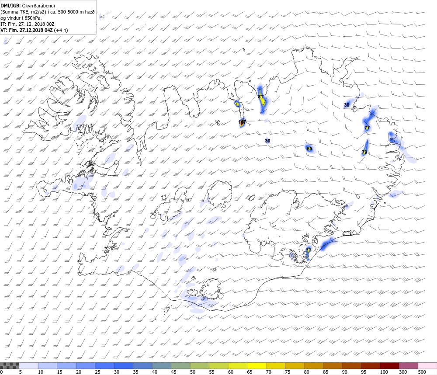Screen dimensions: 437x375
Task: Pick the legend swatch between 5 and 10
Action: tap(28, 366)
